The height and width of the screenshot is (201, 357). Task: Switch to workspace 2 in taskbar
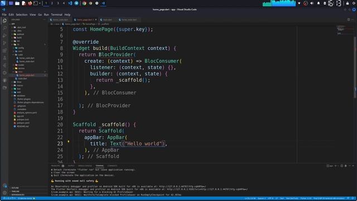tap(52, 3)
